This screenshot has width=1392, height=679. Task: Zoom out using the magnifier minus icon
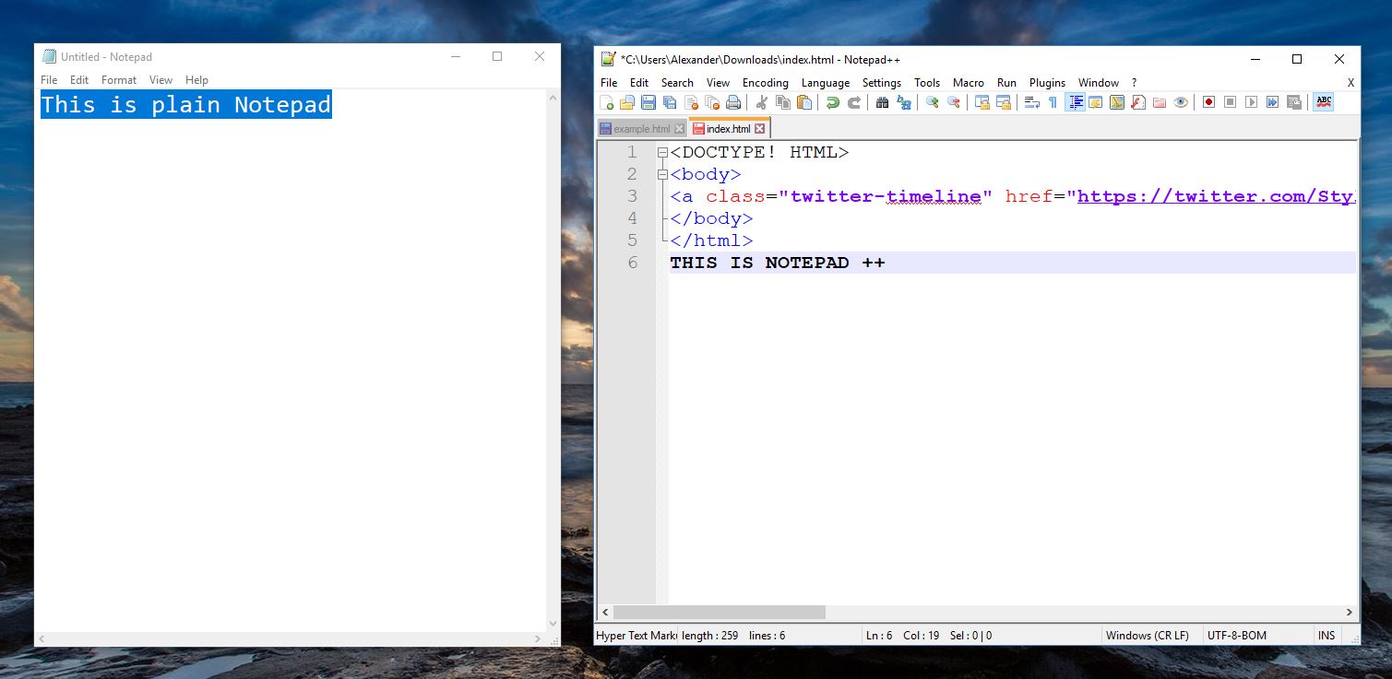[954, 102]
